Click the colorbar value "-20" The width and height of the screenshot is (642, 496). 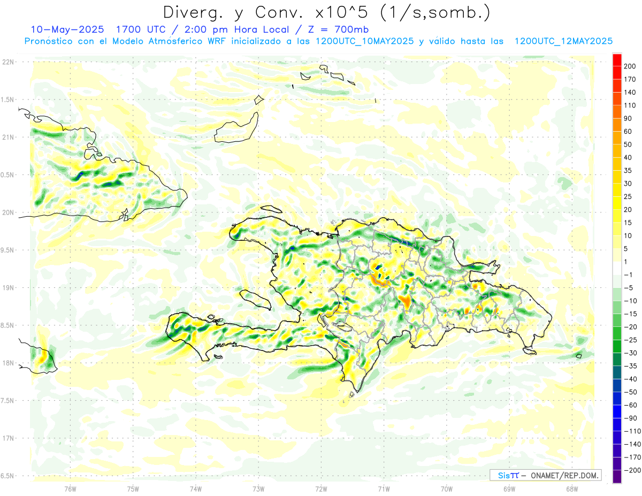(x=630, y=327)
